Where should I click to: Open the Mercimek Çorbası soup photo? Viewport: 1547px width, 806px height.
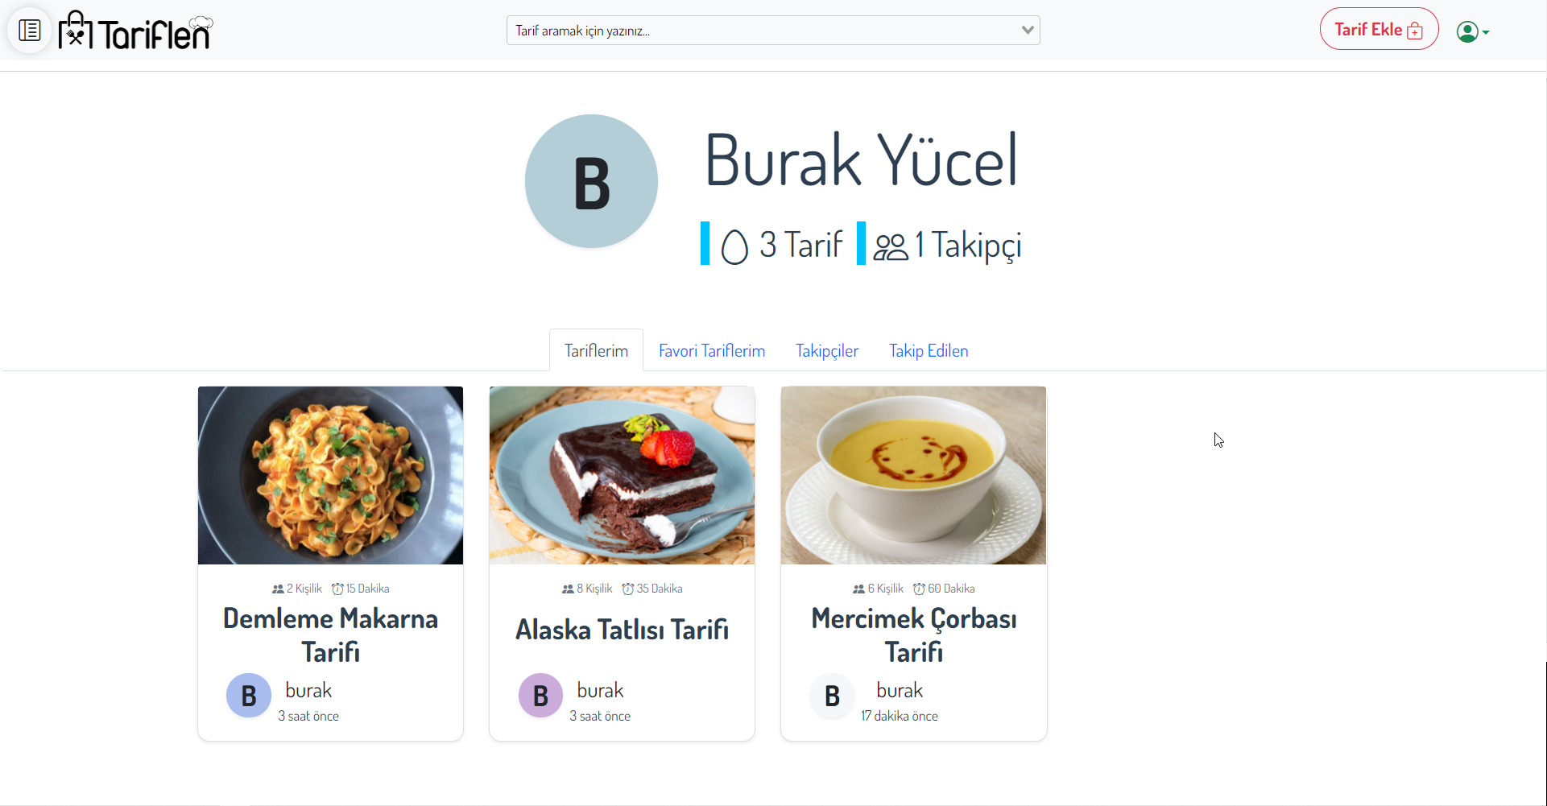[913, 475]
